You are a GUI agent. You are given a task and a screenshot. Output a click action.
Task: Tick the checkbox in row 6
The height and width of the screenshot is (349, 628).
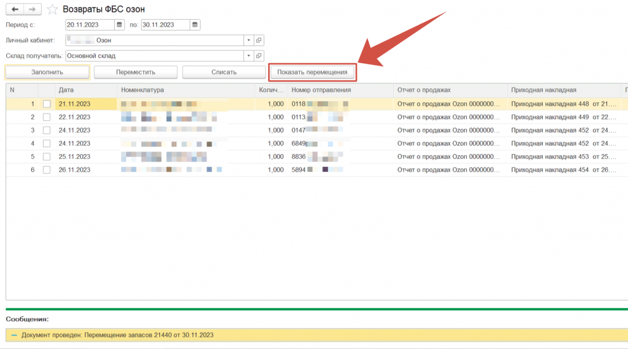click(x=47, y=169)
